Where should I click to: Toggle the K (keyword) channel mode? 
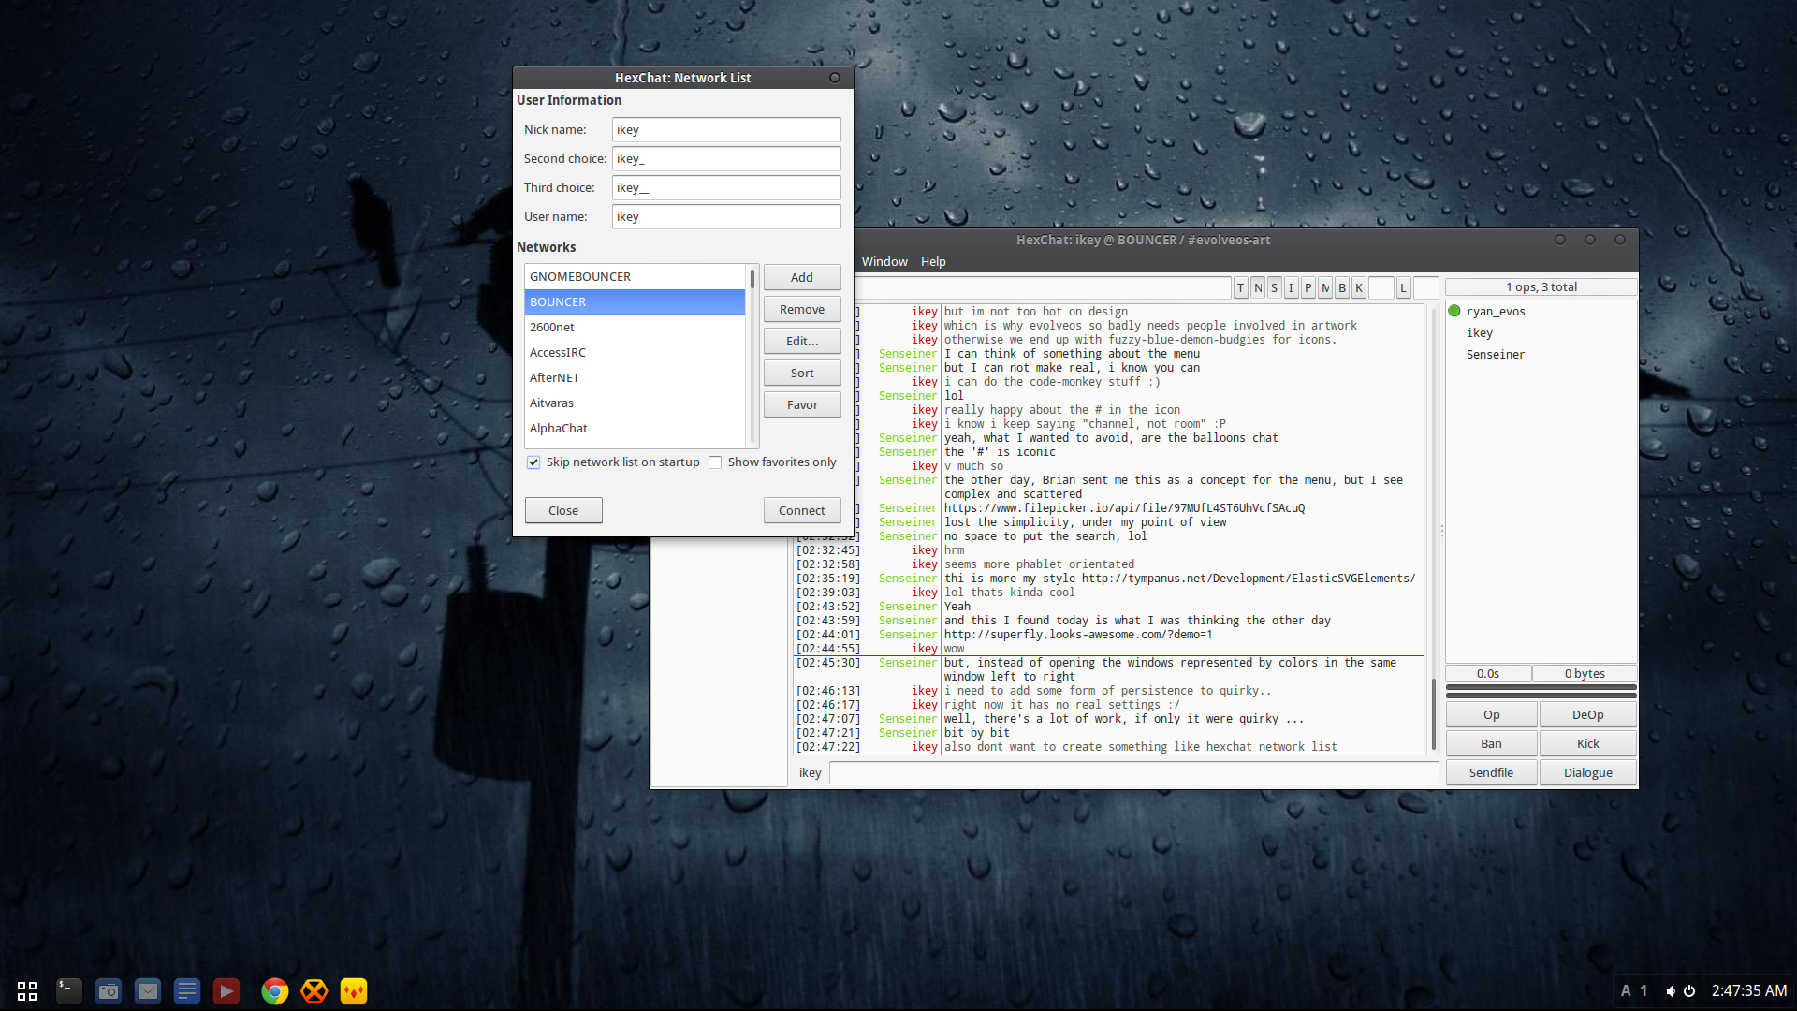1358,287
